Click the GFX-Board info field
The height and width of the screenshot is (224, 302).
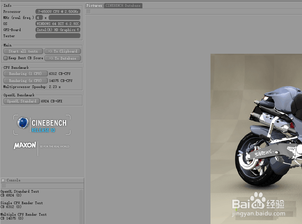(58, 30)
